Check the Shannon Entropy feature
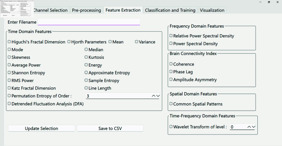The width and height of the screenshot is (282, 146). pos(9,72)
